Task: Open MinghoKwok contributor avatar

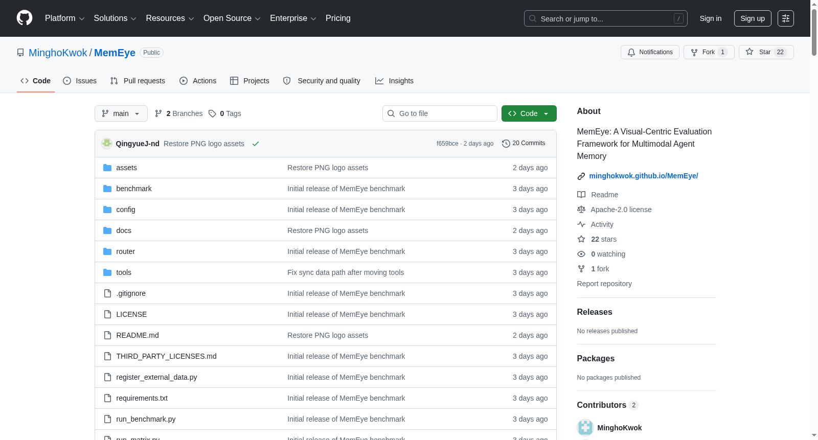Action: 585,428
